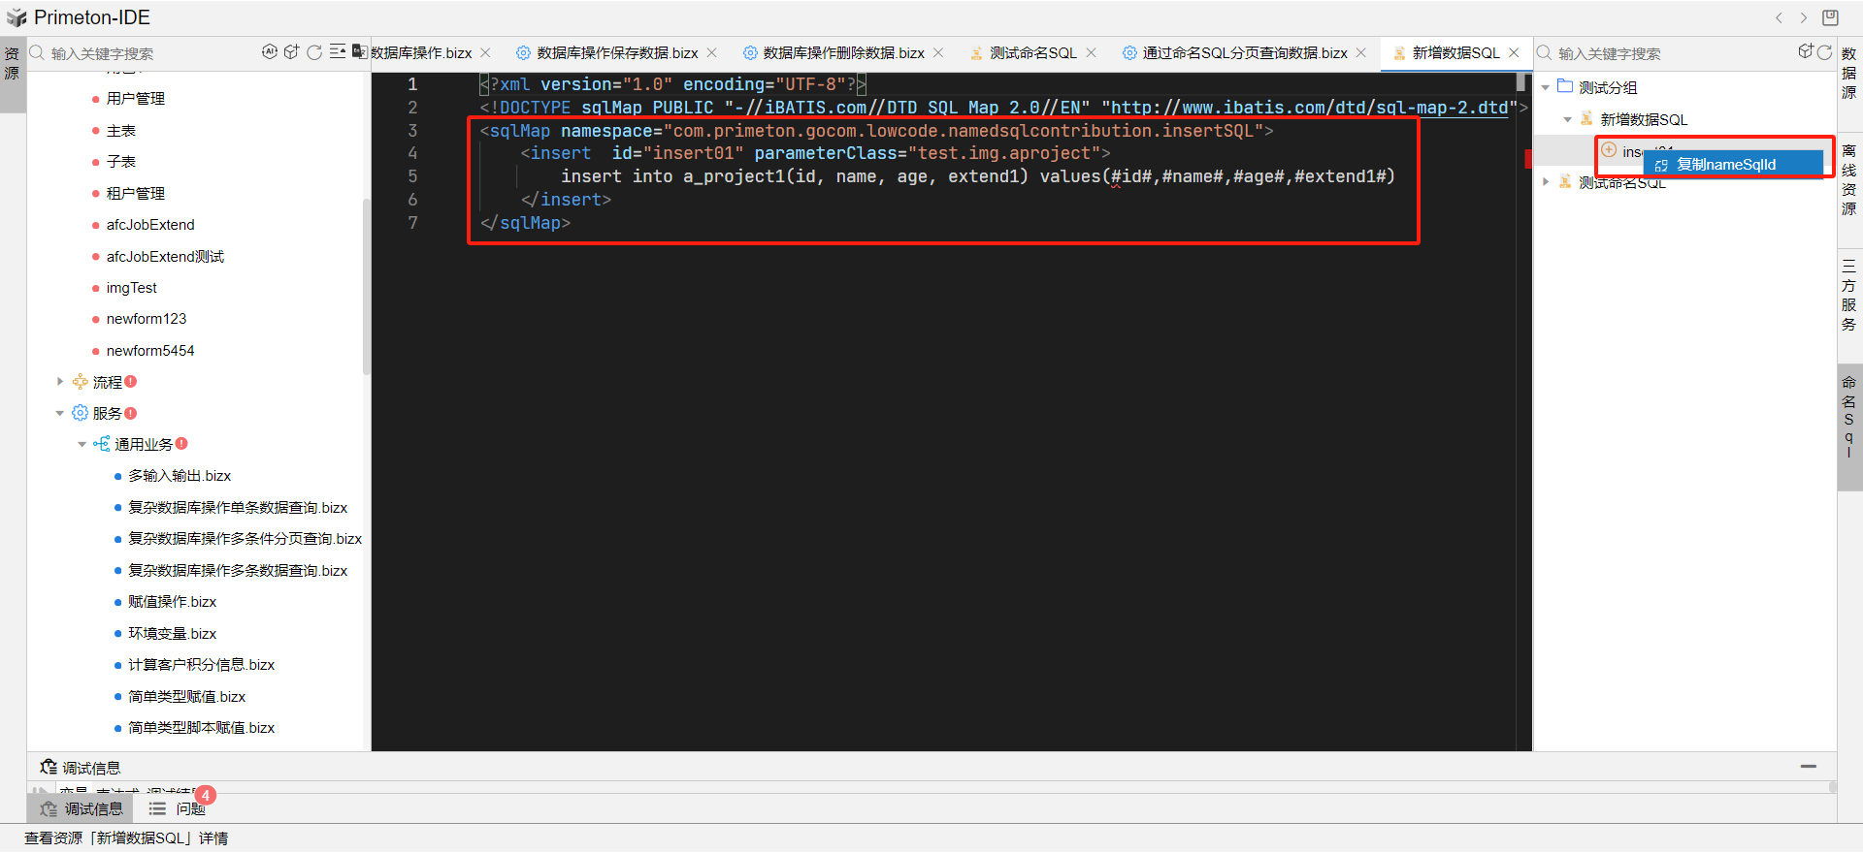
Task: Click the back navigation arrow at top right
Action: click(x=1779, y=17)
